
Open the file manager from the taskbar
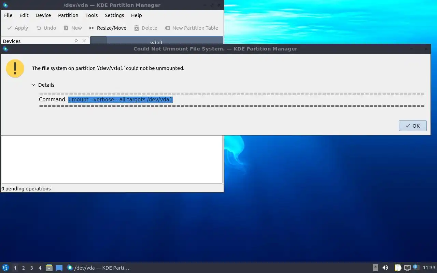[x=49, y=268]
